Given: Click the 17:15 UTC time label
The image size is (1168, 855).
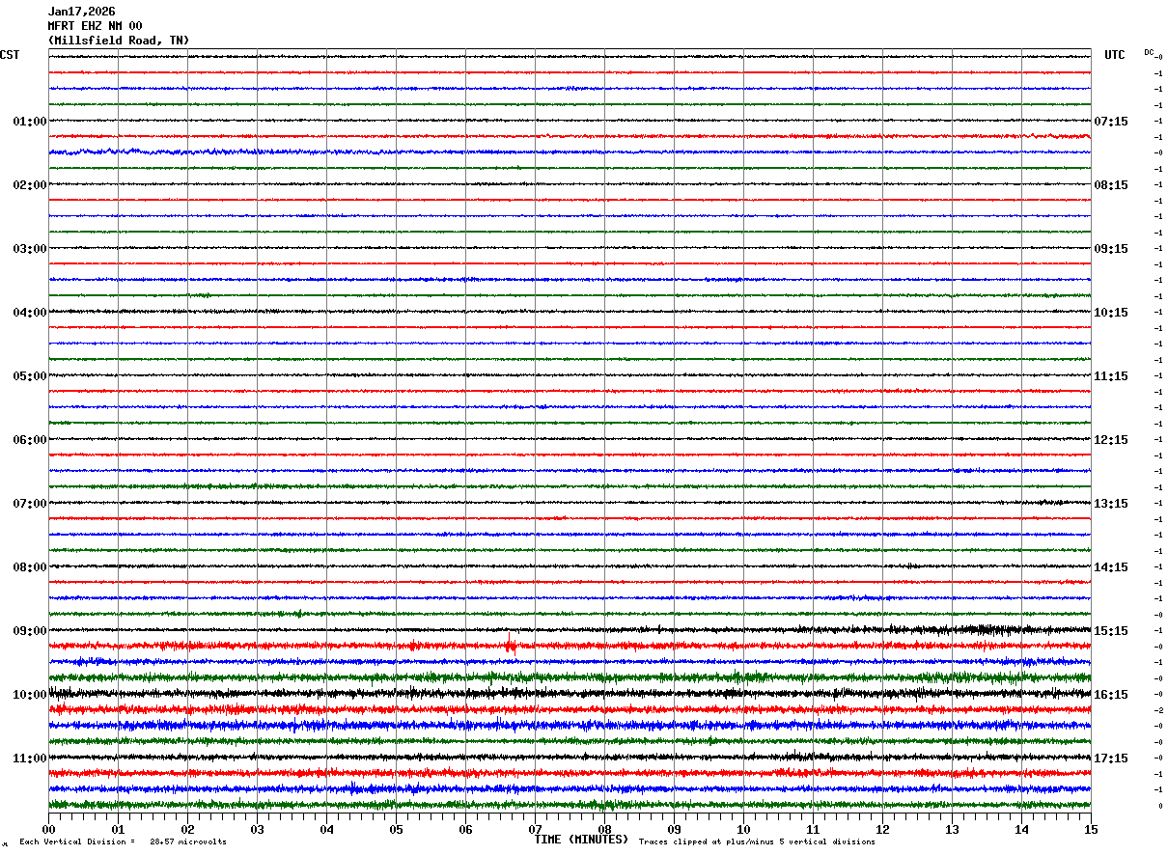Looking at the screenshot, I should 1111,758.
